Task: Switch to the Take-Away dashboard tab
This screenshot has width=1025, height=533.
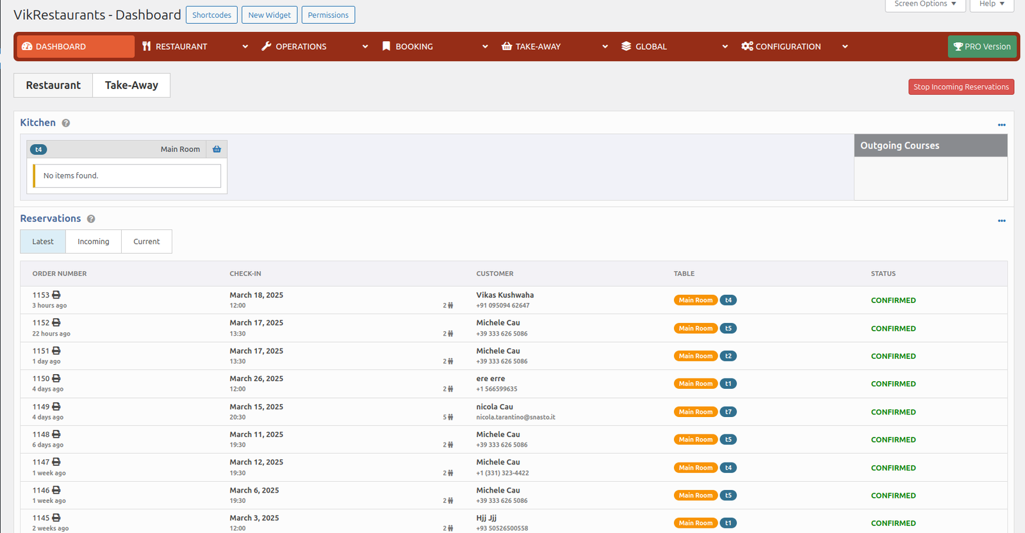Action: pos(131,85)
